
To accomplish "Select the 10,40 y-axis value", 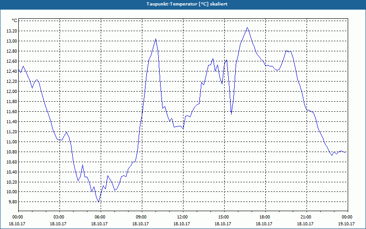I will [13, 172].
